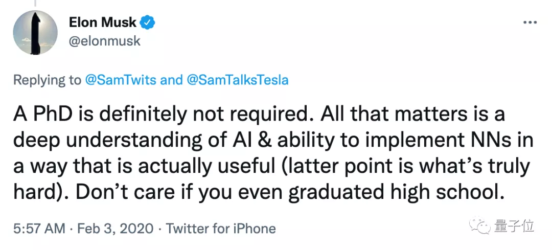Open the @elonmusk handle link
552x250 pixels.
104,41
